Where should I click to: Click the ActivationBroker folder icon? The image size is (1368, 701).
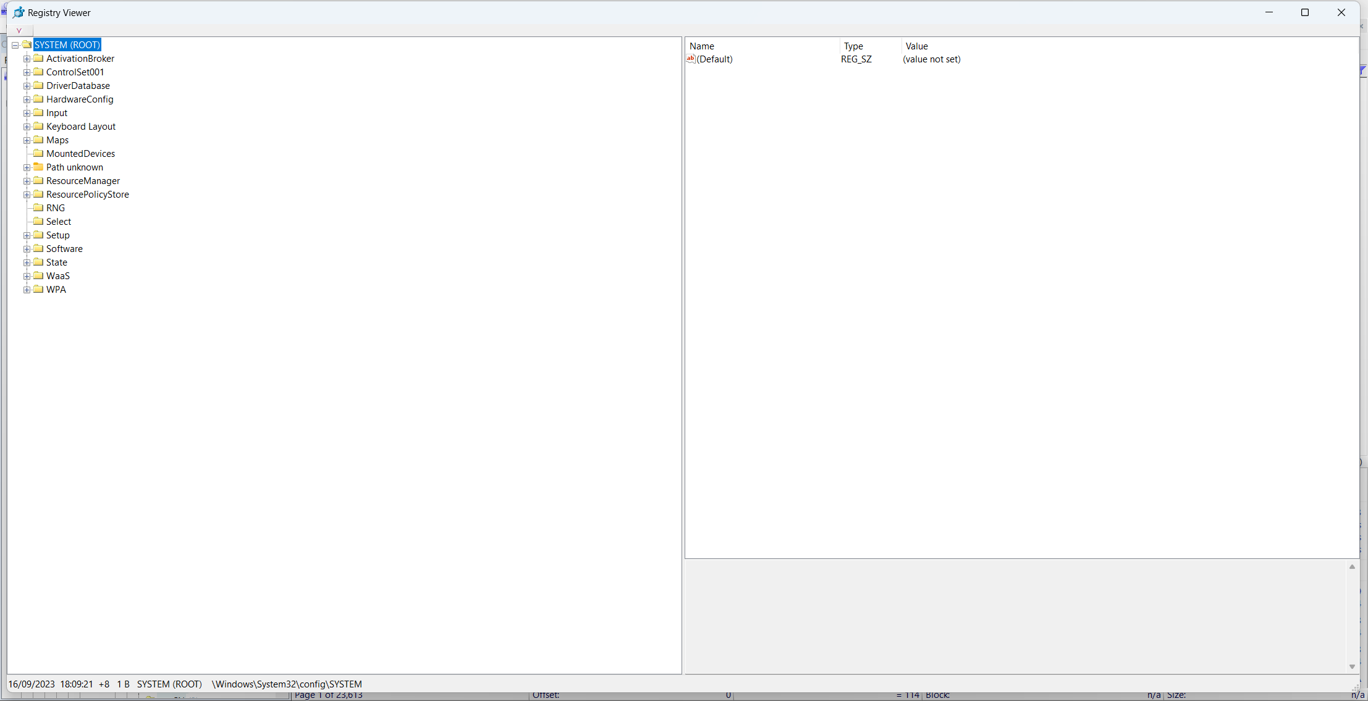point(38,58)
